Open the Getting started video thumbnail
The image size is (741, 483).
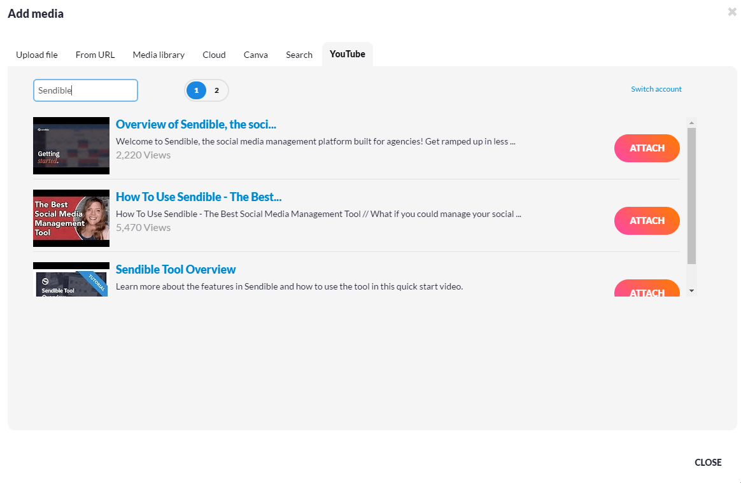pyautogui.click(x=71, y=146)
